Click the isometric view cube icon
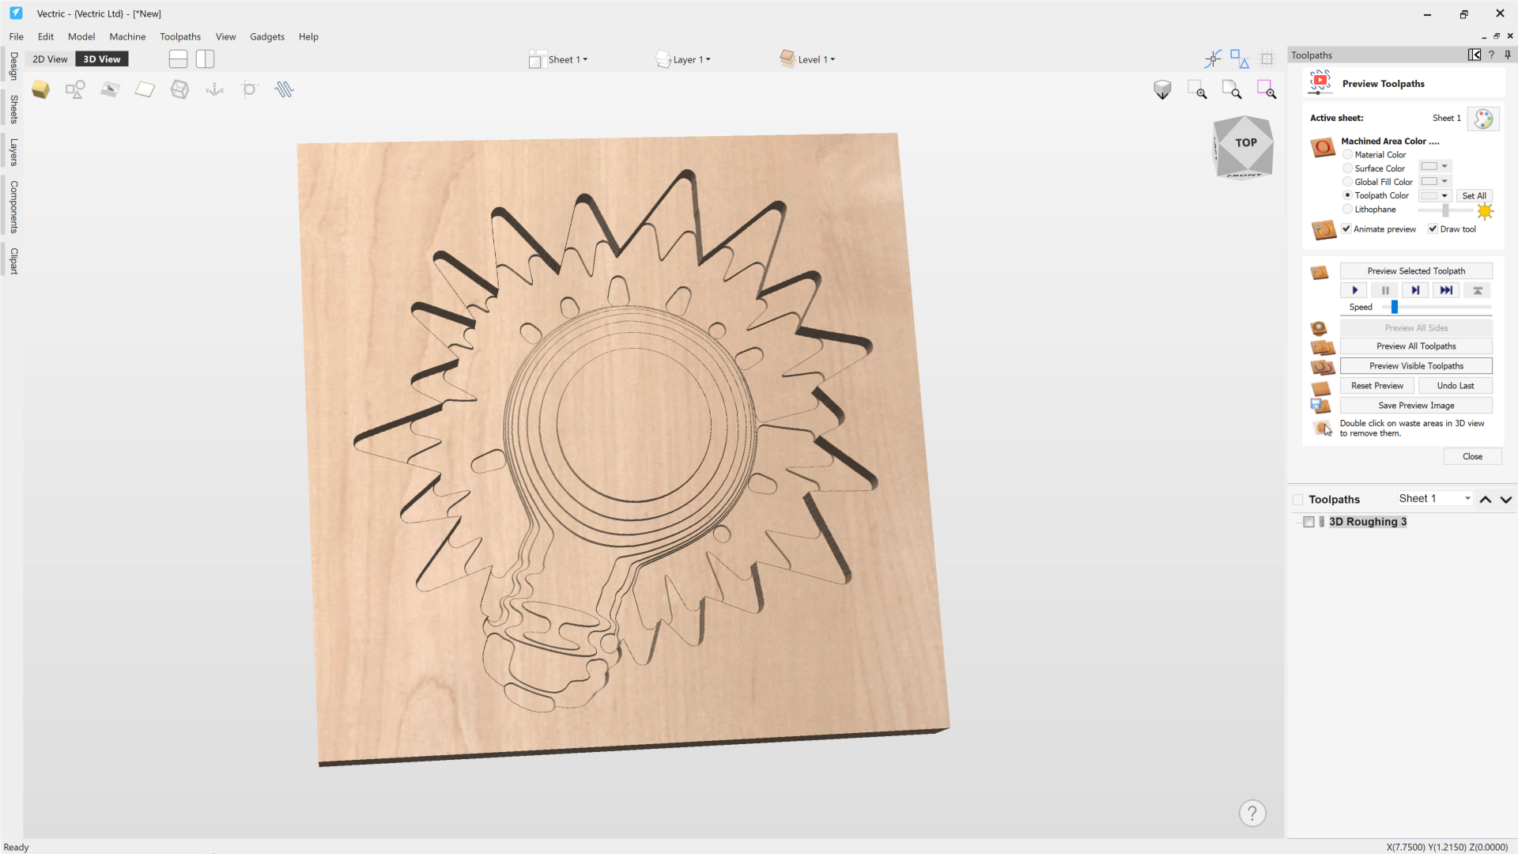 pyautogui.click(x=1162, y=90)
